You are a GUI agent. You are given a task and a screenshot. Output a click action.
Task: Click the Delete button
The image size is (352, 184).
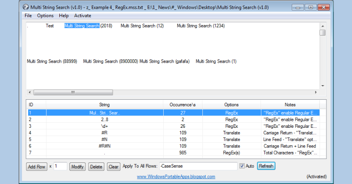pyautogui.click(x=96, y=166)
